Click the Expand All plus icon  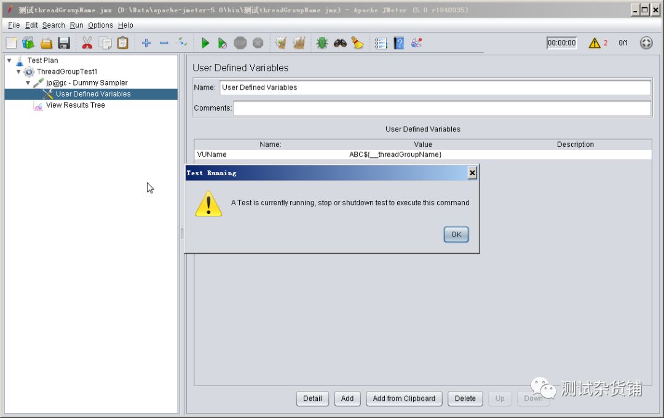tap(146, 43)
